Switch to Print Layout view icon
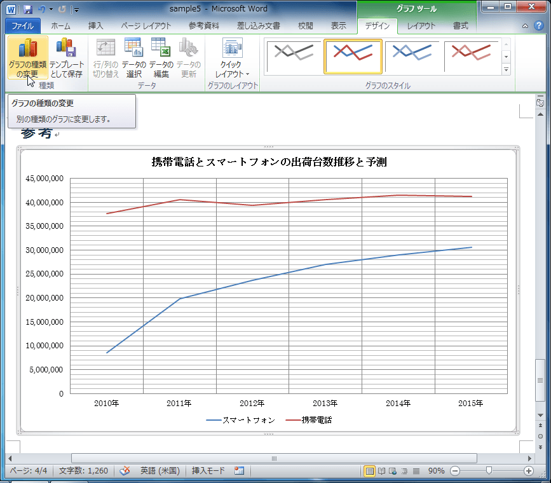Screen dimensions: 551x483 point(369,471)
